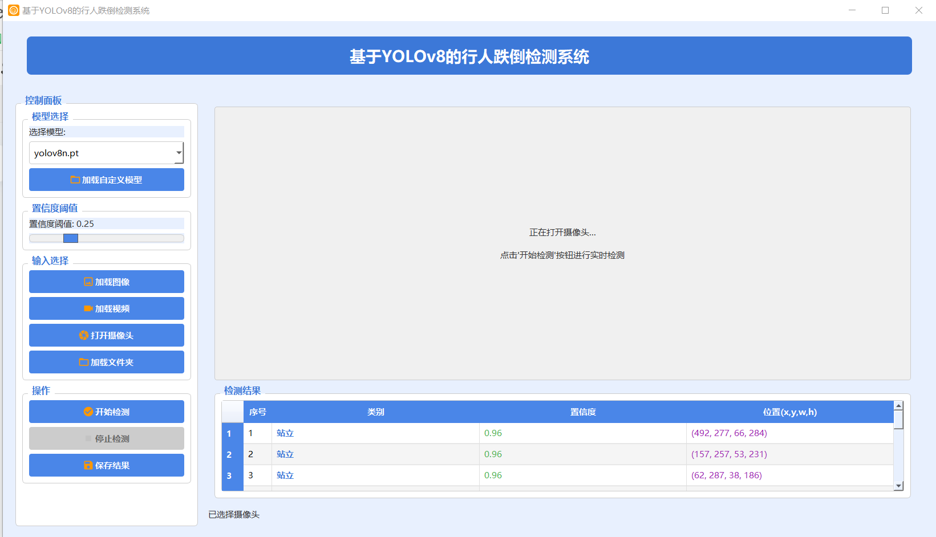
Task: Start detection with the 开始检测 button
Action: pyautogui.click(x=107, y=411)
